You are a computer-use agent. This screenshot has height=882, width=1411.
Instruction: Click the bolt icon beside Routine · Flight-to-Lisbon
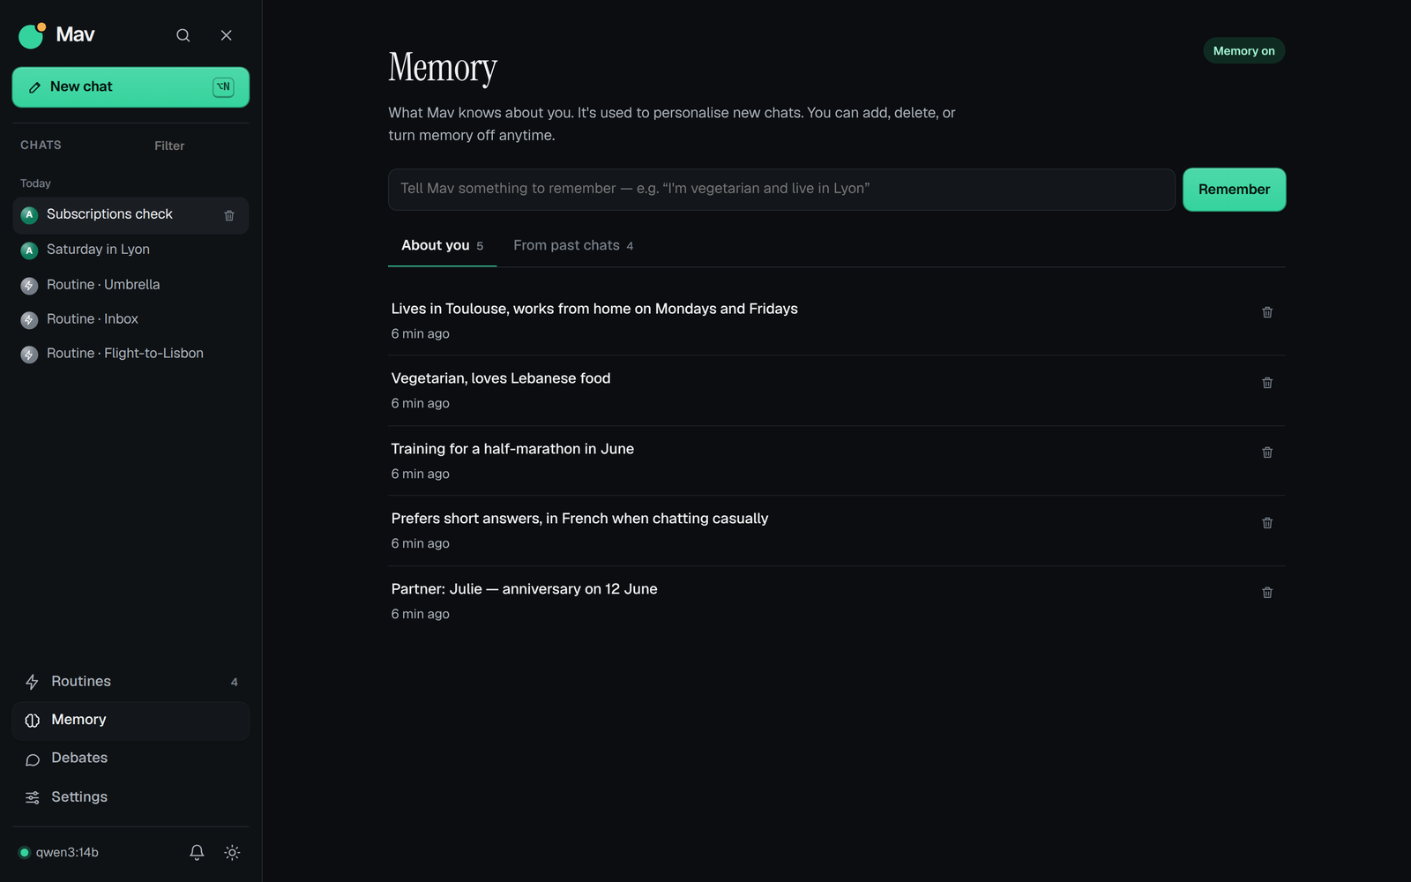coord(29,355)
